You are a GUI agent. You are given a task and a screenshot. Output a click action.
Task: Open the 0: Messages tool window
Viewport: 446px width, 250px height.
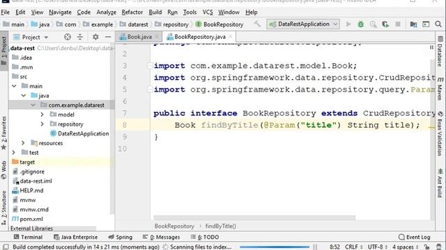[161, 237]
